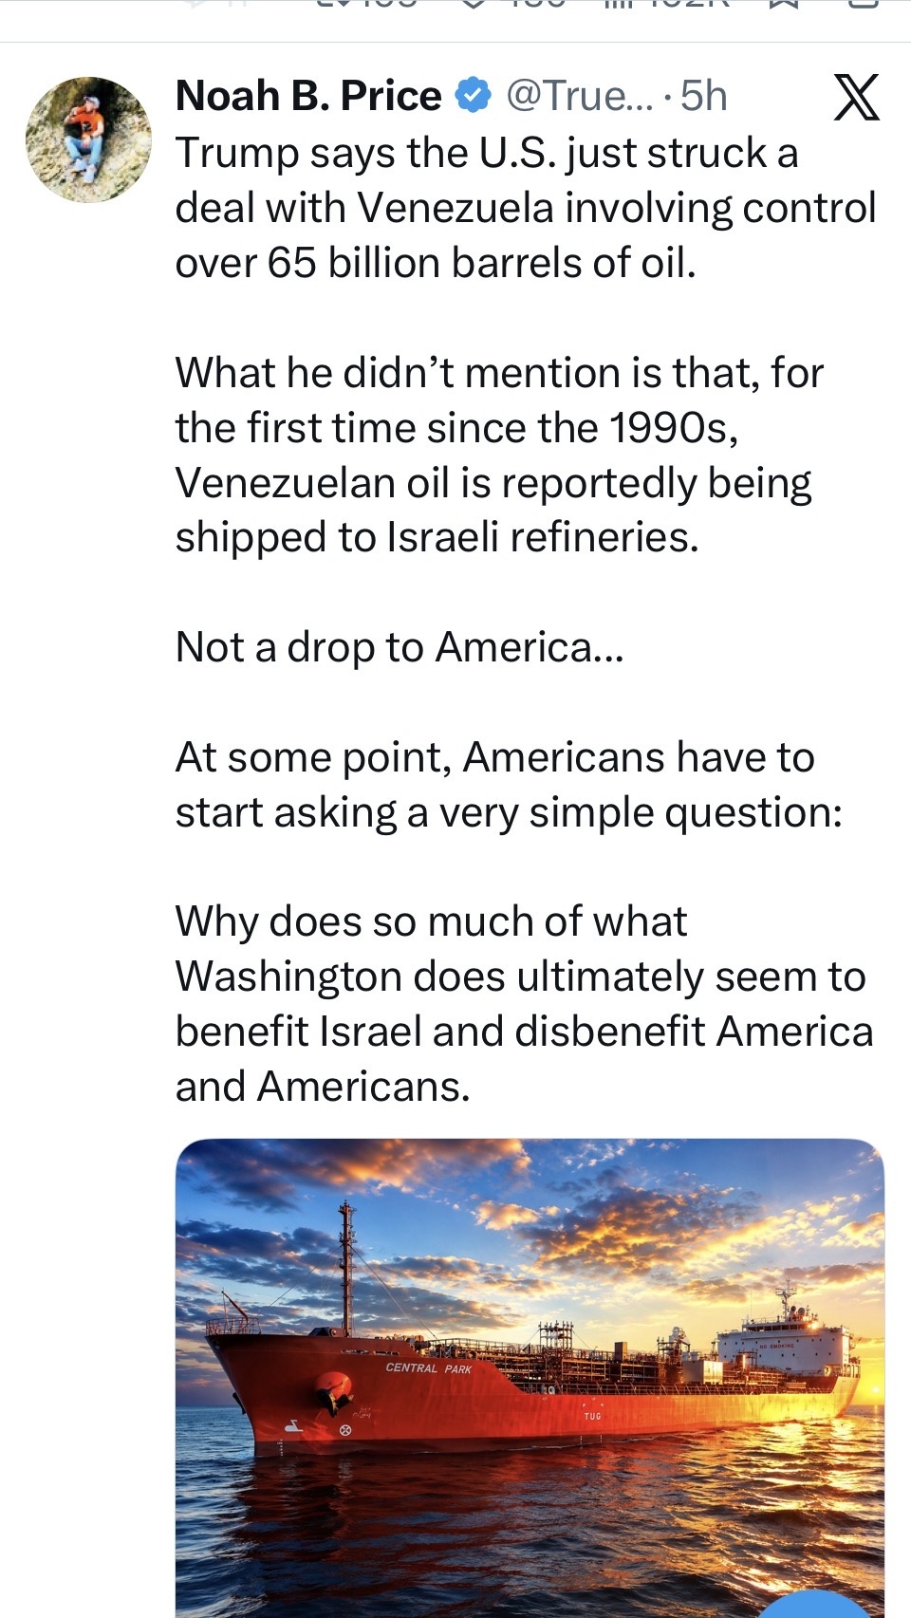911x1618 pixels.
Task: Tap the cut-off share icon at top
Action: (x=861, y=4)
